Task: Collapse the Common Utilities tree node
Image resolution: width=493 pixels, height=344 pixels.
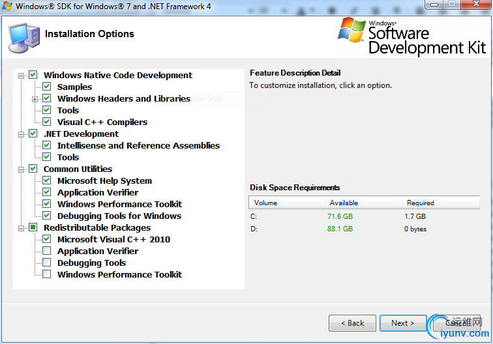Action: [x=21, y=169]
